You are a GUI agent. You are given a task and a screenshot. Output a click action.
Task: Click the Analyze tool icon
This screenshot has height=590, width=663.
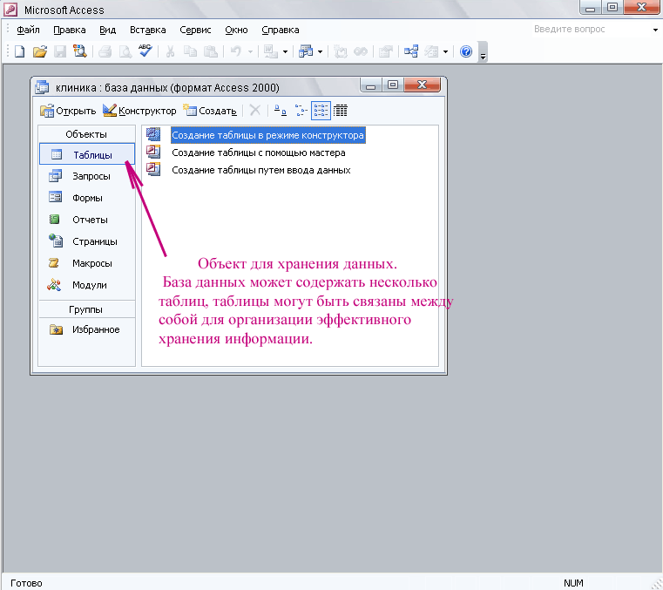306,51
